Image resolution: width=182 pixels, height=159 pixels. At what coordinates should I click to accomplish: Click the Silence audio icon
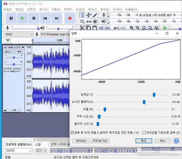pyautogui.click(x=107, y=28)
